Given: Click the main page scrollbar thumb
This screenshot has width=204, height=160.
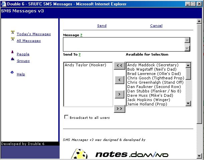Looking at the screenshot, I should click(x=199, y=74).
